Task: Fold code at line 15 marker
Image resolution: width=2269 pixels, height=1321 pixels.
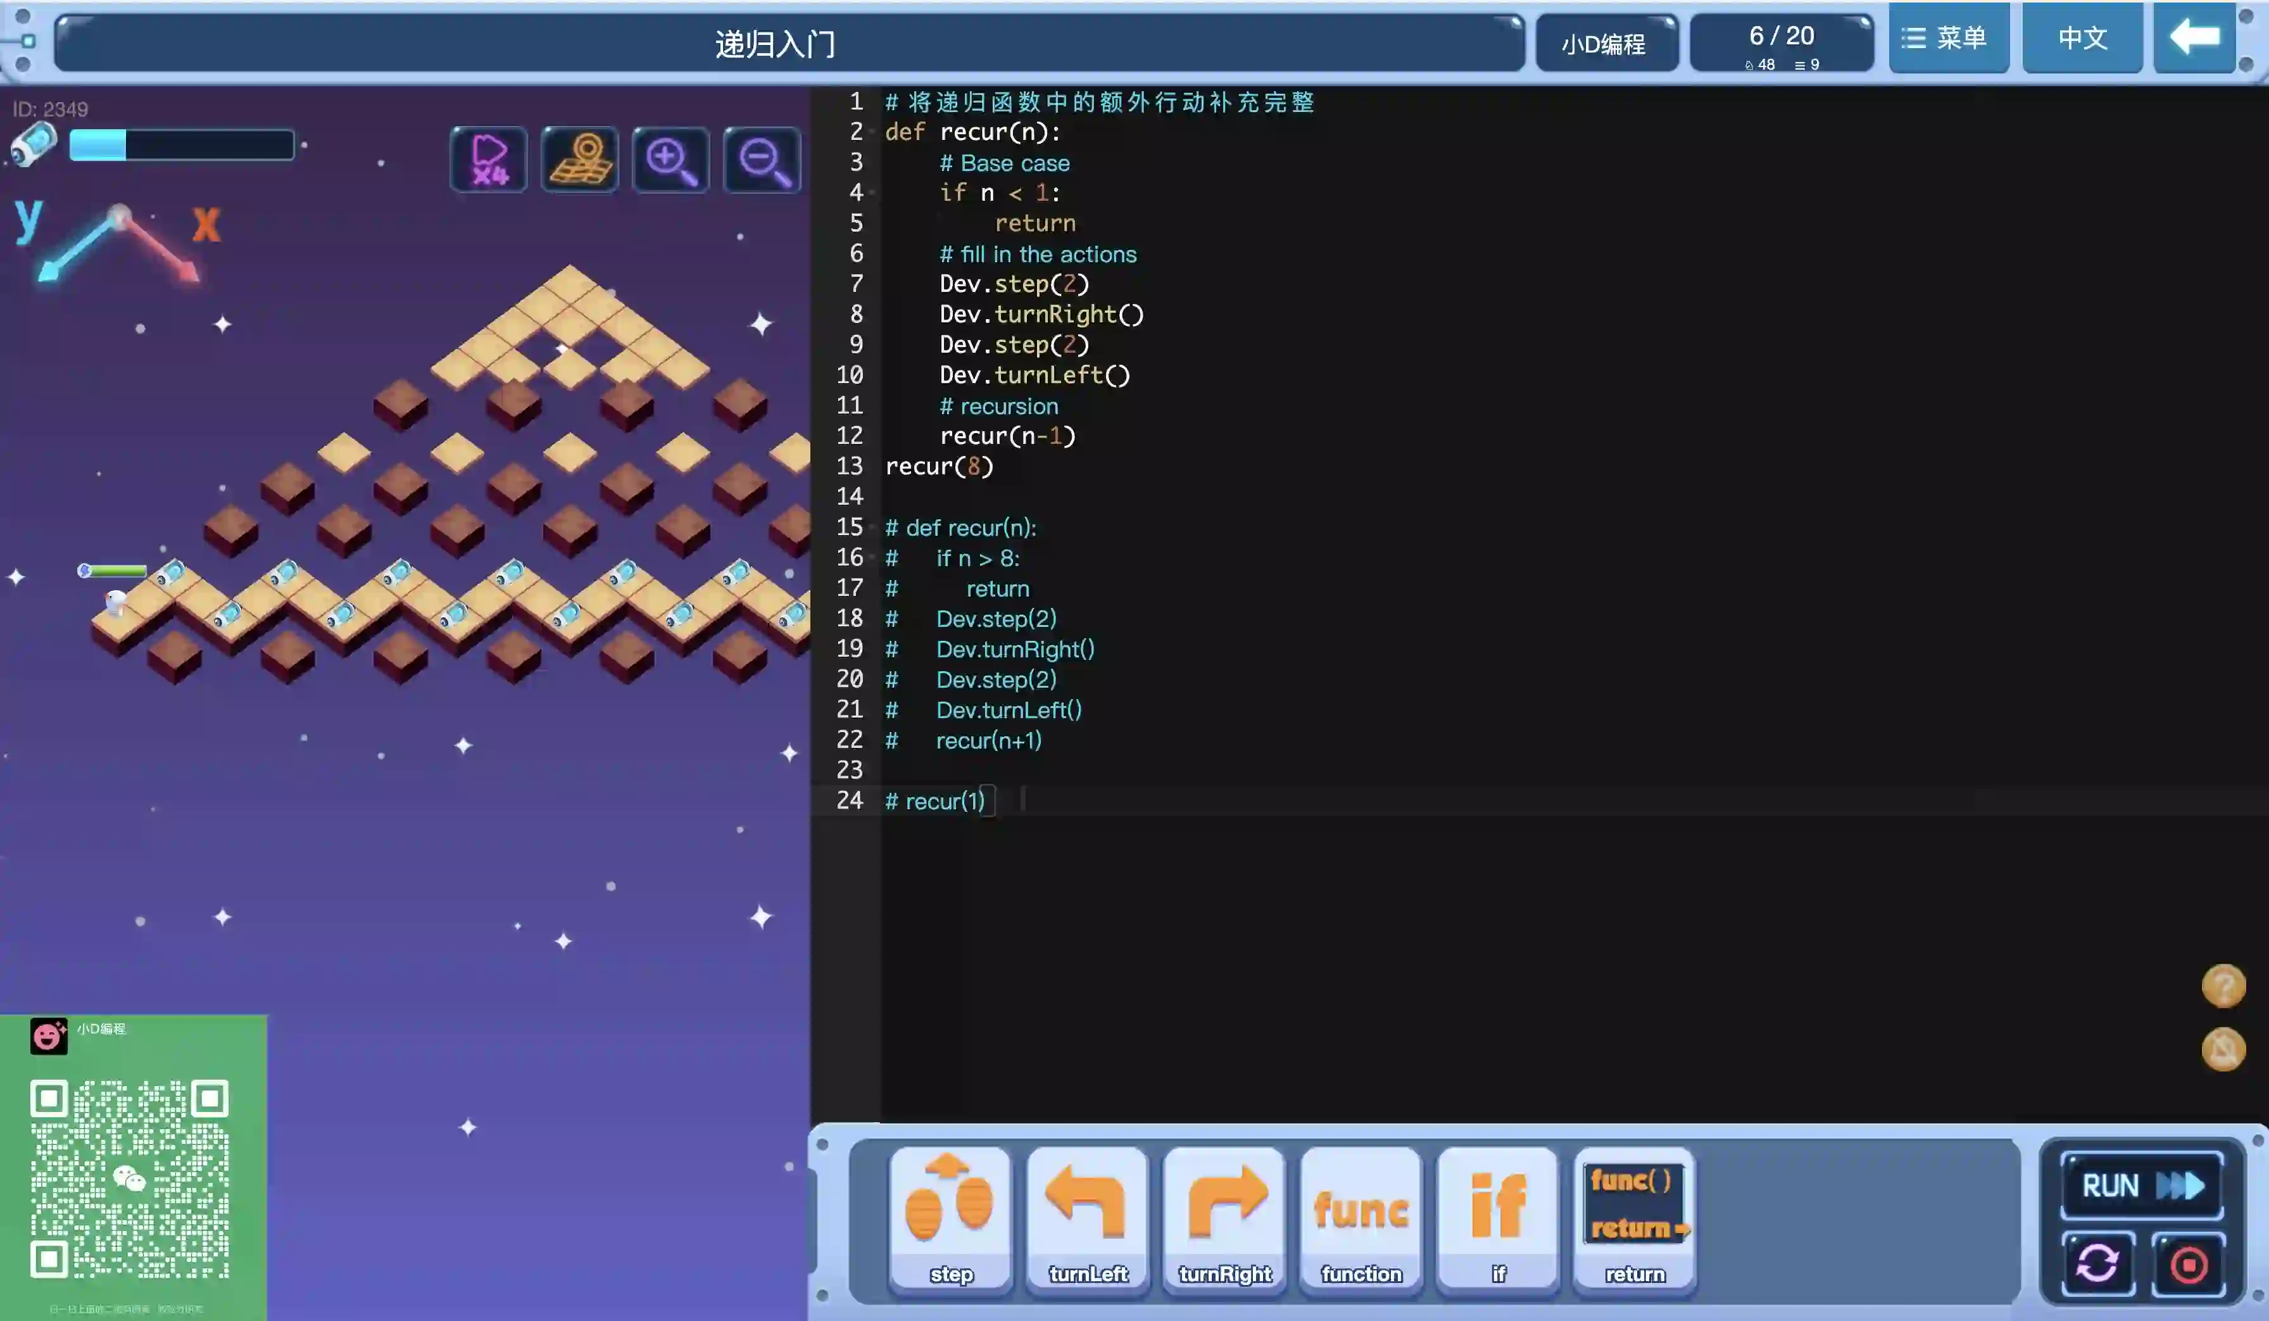Action: [x=872, y=527]
